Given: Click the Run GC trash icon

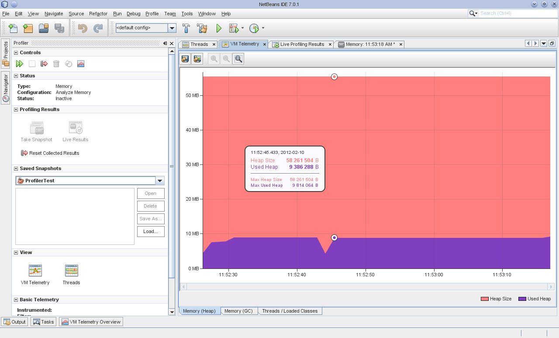Looking at the screenshot, I should click(x=56, y=64).
